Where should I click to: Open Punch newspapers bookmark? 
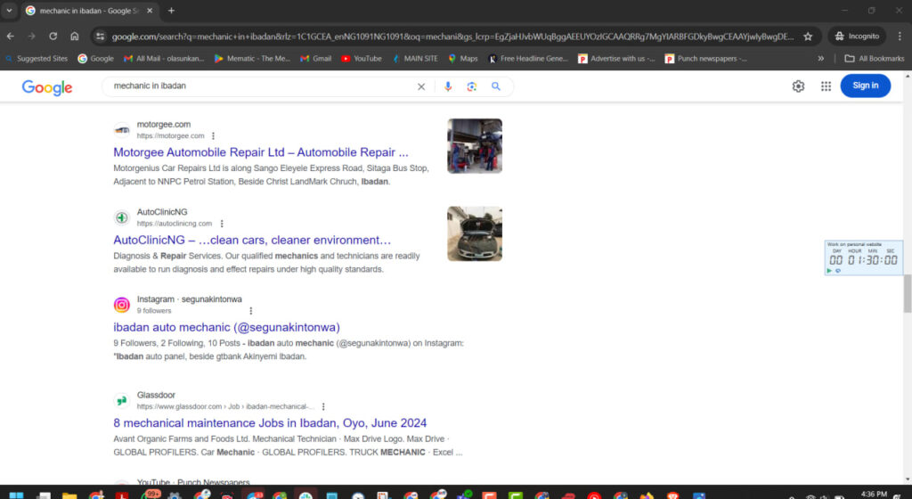[x=706, y=59]
